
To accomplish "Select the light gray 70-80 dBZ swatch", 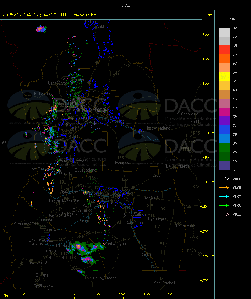I will 224,32.
